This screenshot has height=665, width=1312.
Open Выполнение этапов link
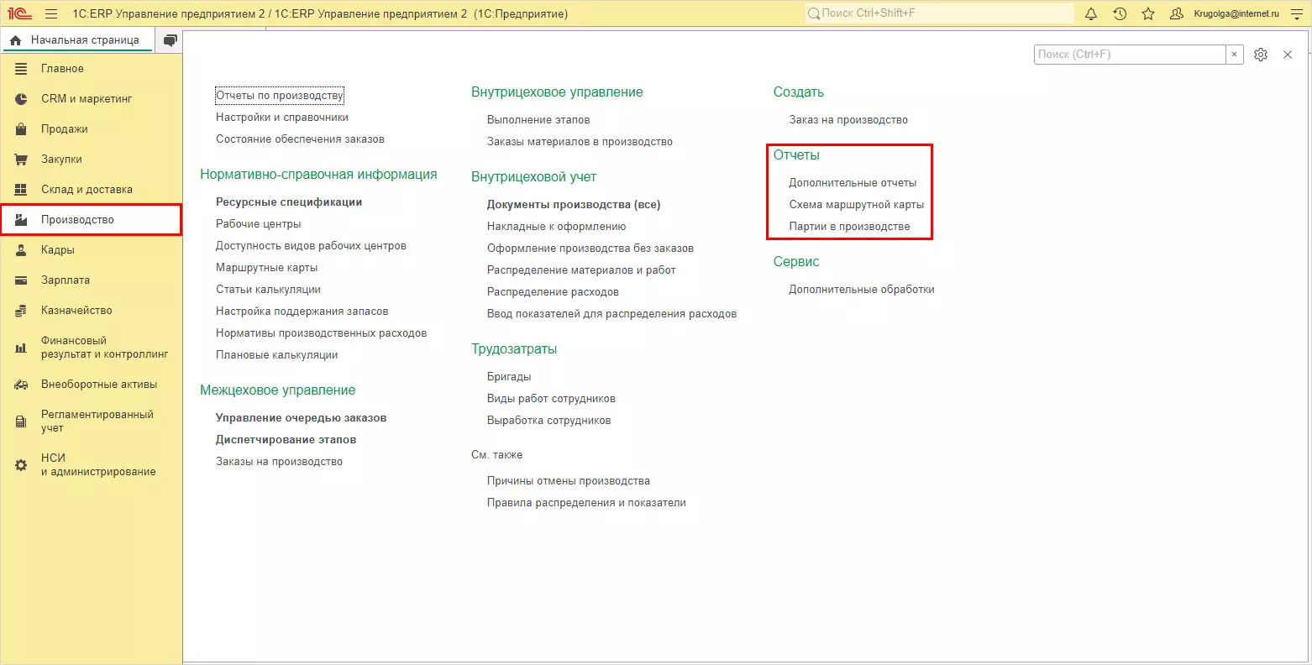tap(538, 120)
